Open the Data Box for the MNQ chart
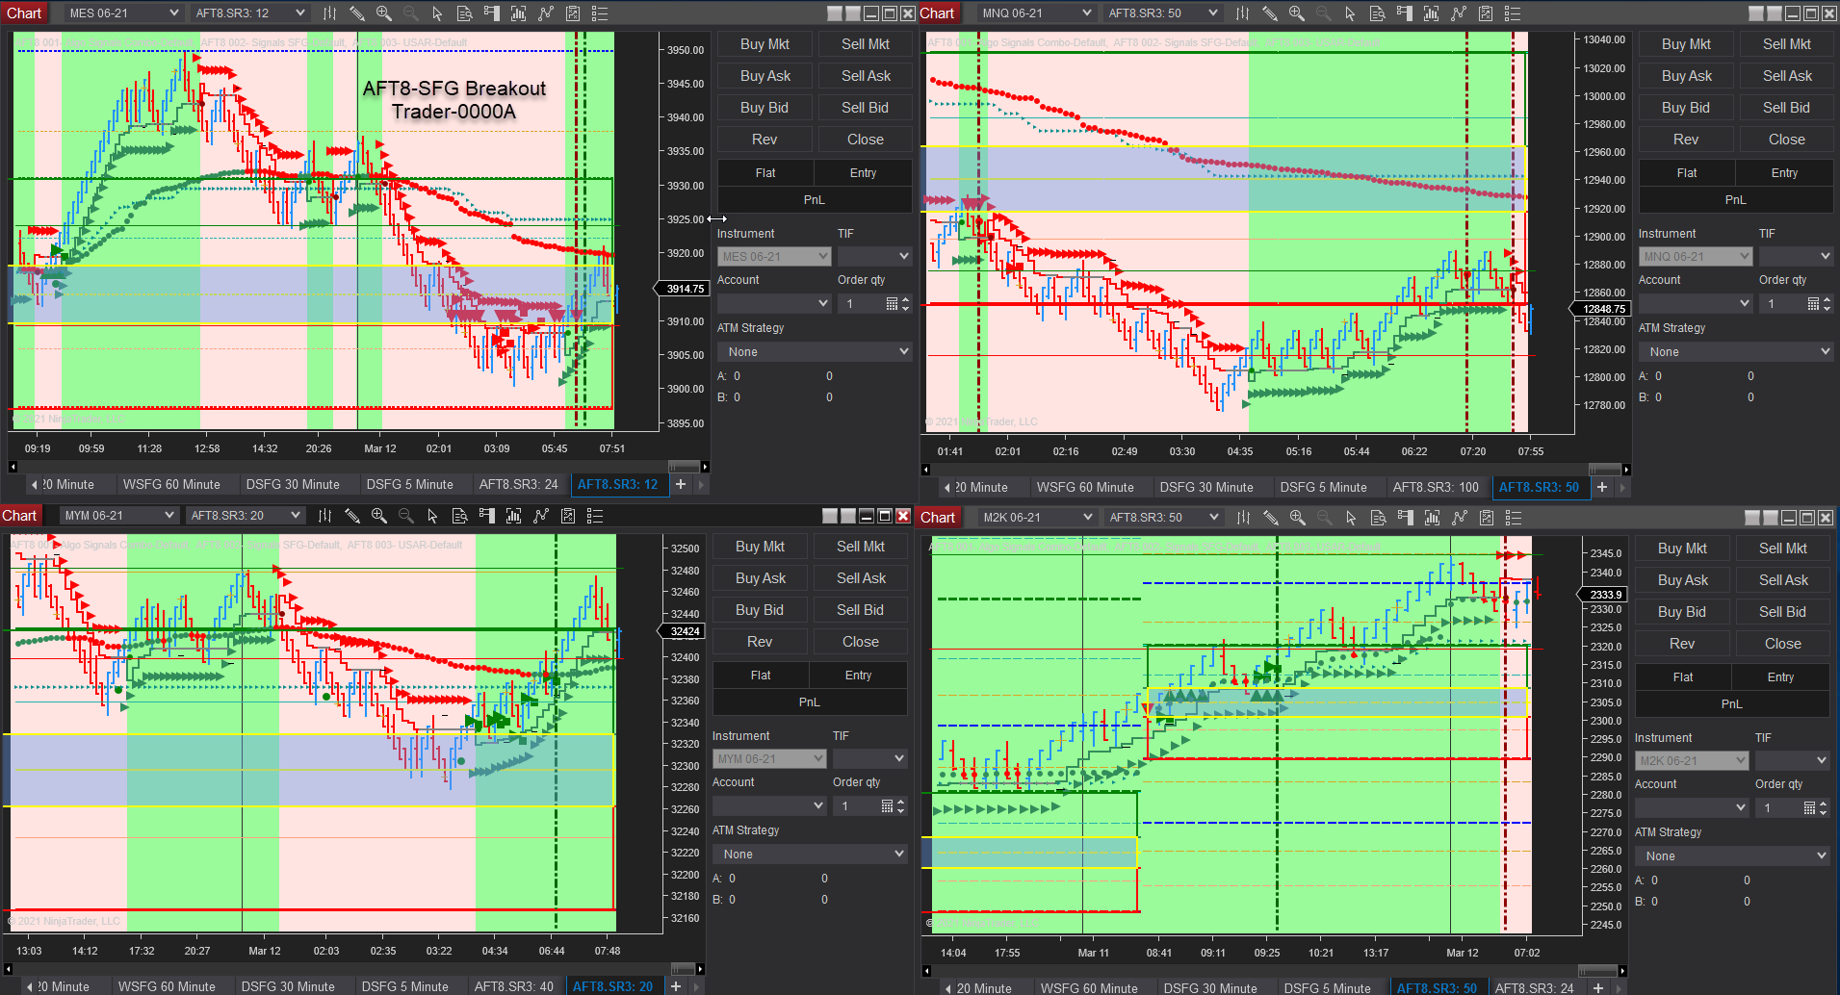Image resolution: width=1840 pixels, height=995 pixels. (1377, 13)
